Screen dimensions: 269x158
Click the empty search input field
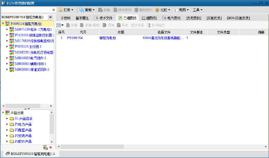tap(26, 10)
